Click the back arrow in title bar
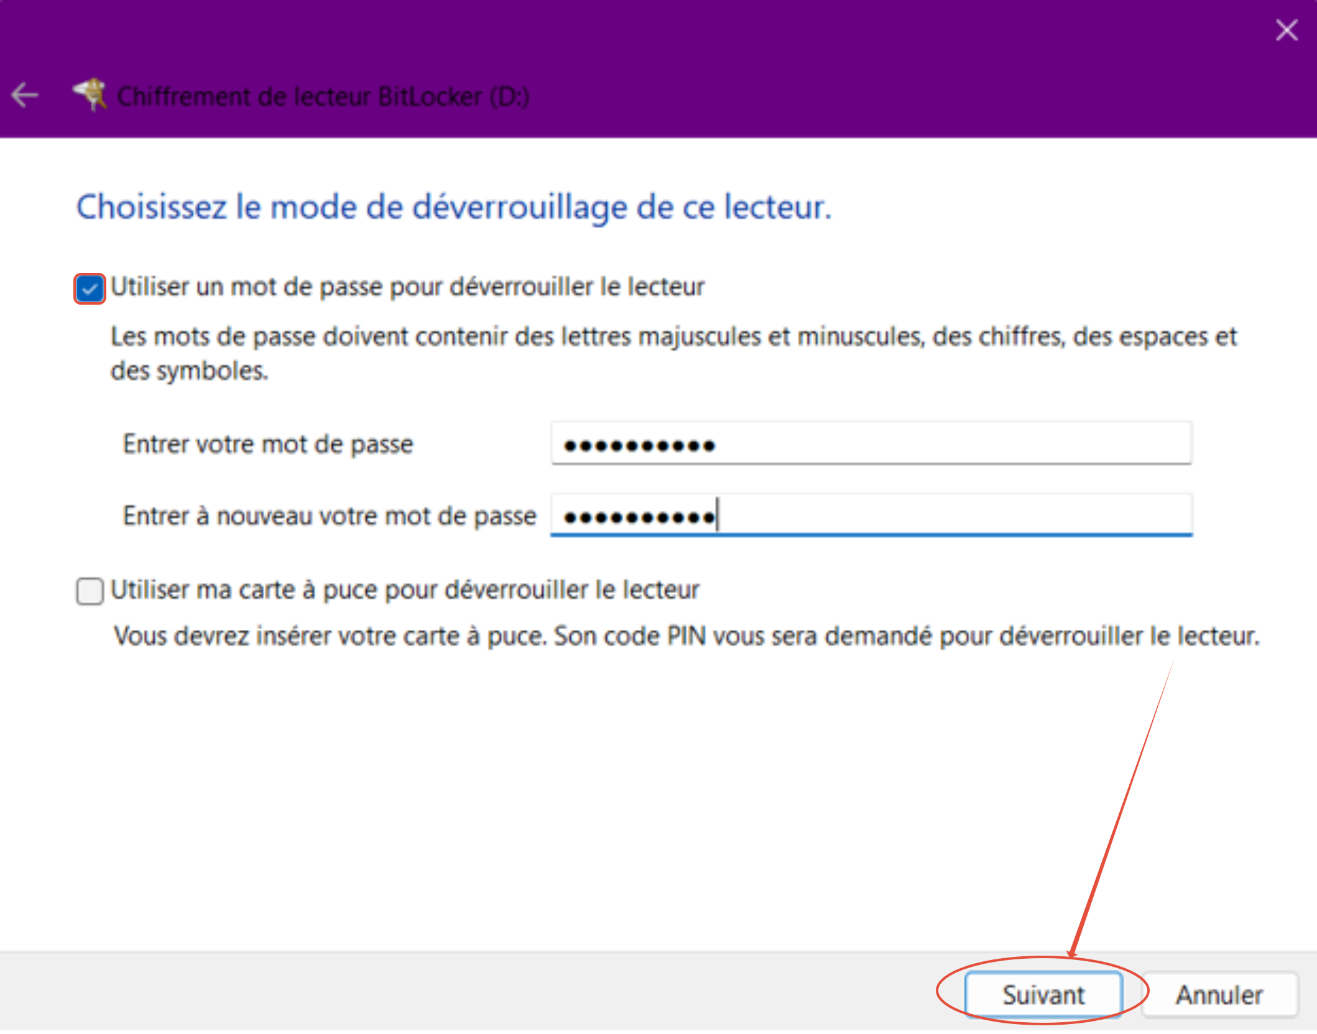Image resolution: width=1317 pixels, height=1034 pixels. click(25, 95)
